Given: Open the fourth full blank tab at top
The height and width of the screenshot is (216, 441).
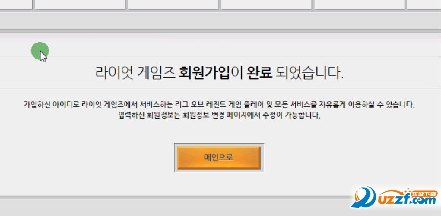Looking at the screenshot, I should point(359,4).
